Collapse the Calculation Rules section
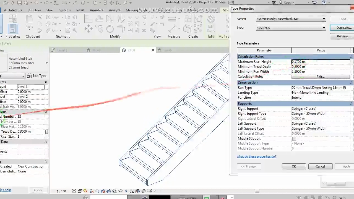This screenshot has width=354, height=199. (x=351, y=57)
